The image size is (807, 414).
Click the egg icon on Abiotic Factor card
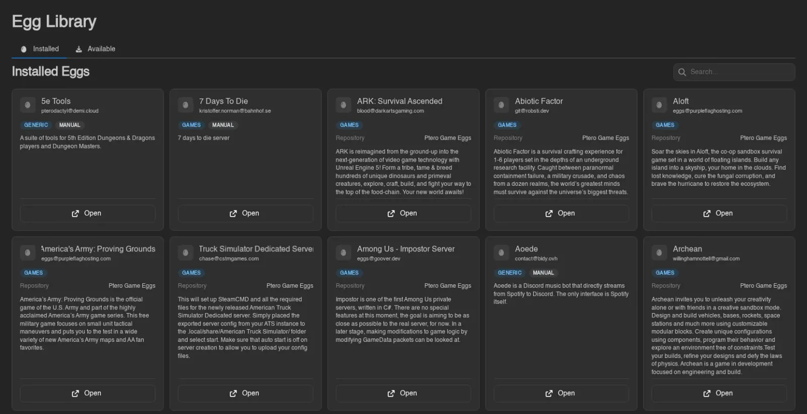point(501,105)
